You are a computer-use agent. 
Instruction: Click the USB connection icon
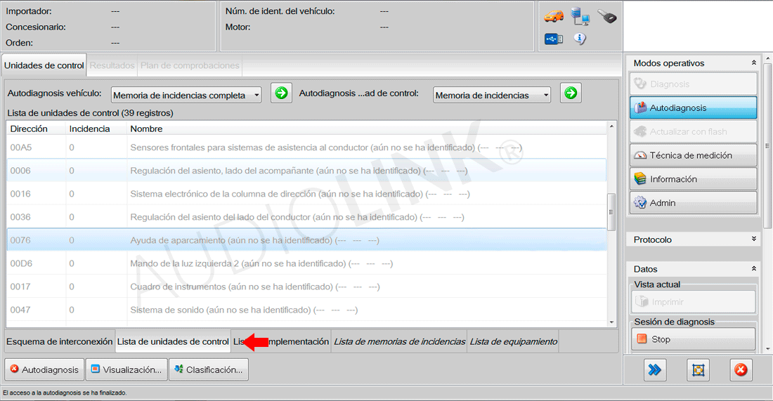pyautogui.click(x=554, y=39)
